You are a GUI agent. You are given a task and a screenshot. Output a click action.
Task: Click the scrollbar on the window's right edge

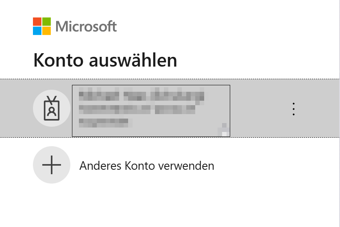click(339, 114)
